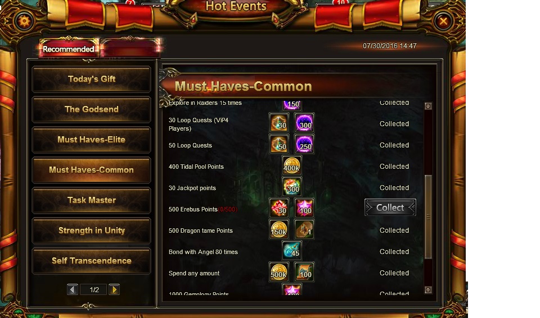540x318 pixels.
Task: Select Self Transcendence in the event list
Action: [91, 261]
